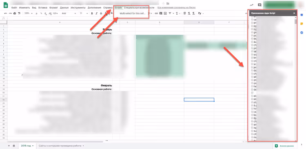This screenshot has width=306, height=149.
Task: Toggle italic formatting
Action: 96,13
